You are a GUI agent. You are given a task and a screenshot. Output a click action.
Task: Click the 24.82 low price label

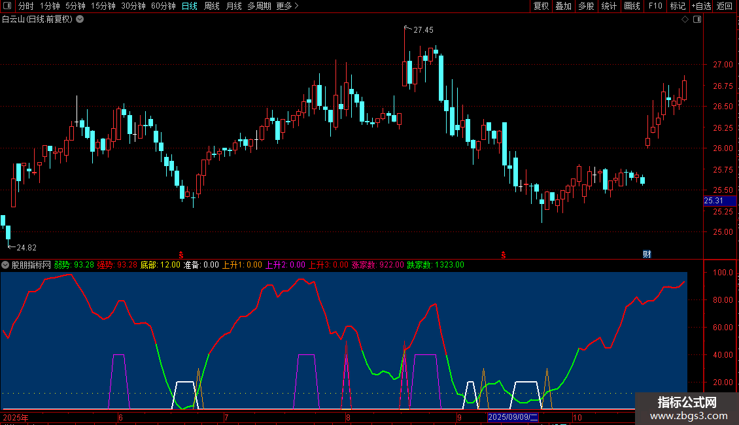pos(26,247)
